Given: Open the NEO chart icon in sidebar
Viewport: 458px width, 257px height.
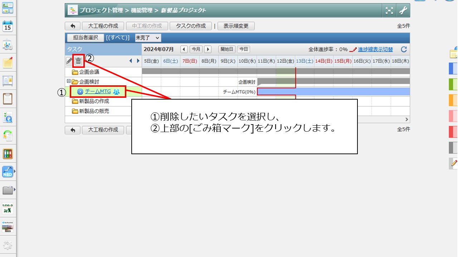Looking at the screenshot, I should click(x=8, y=172).
